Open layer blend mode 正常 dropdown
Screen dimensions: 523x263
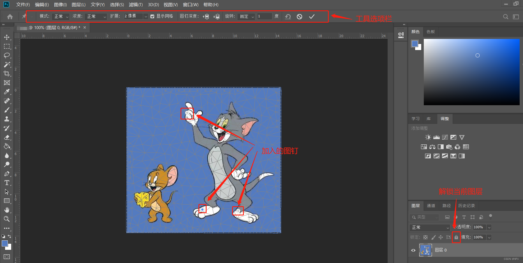[x=429, y=227]
